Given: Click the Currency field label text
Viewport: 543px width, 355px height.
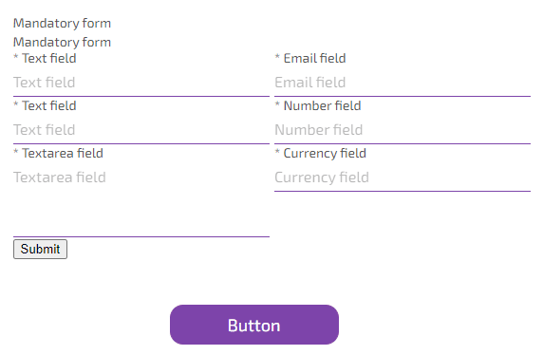Looking at the screenshot, I should click(x=325, y=153).
